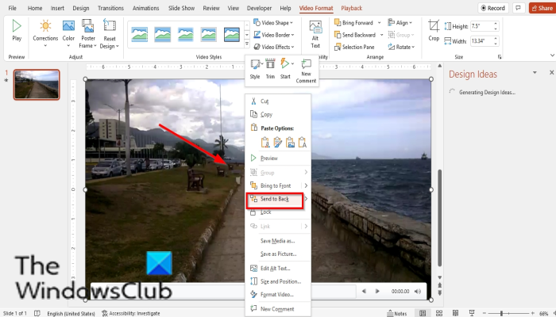Switch to the Animations tab
Viewport: 556px width, 317px height.
[x=146, y=8]
